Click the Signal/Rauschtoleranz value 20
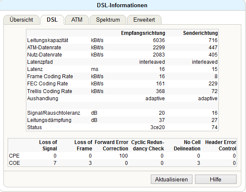Screen dimensions: 246x192 (162, 113)
